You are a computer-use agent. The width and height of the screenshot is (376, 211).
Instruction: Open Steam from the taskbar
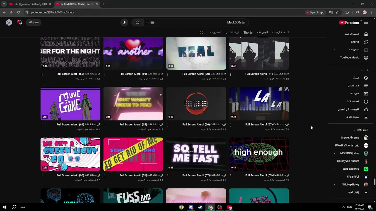(x=201, y=207)
